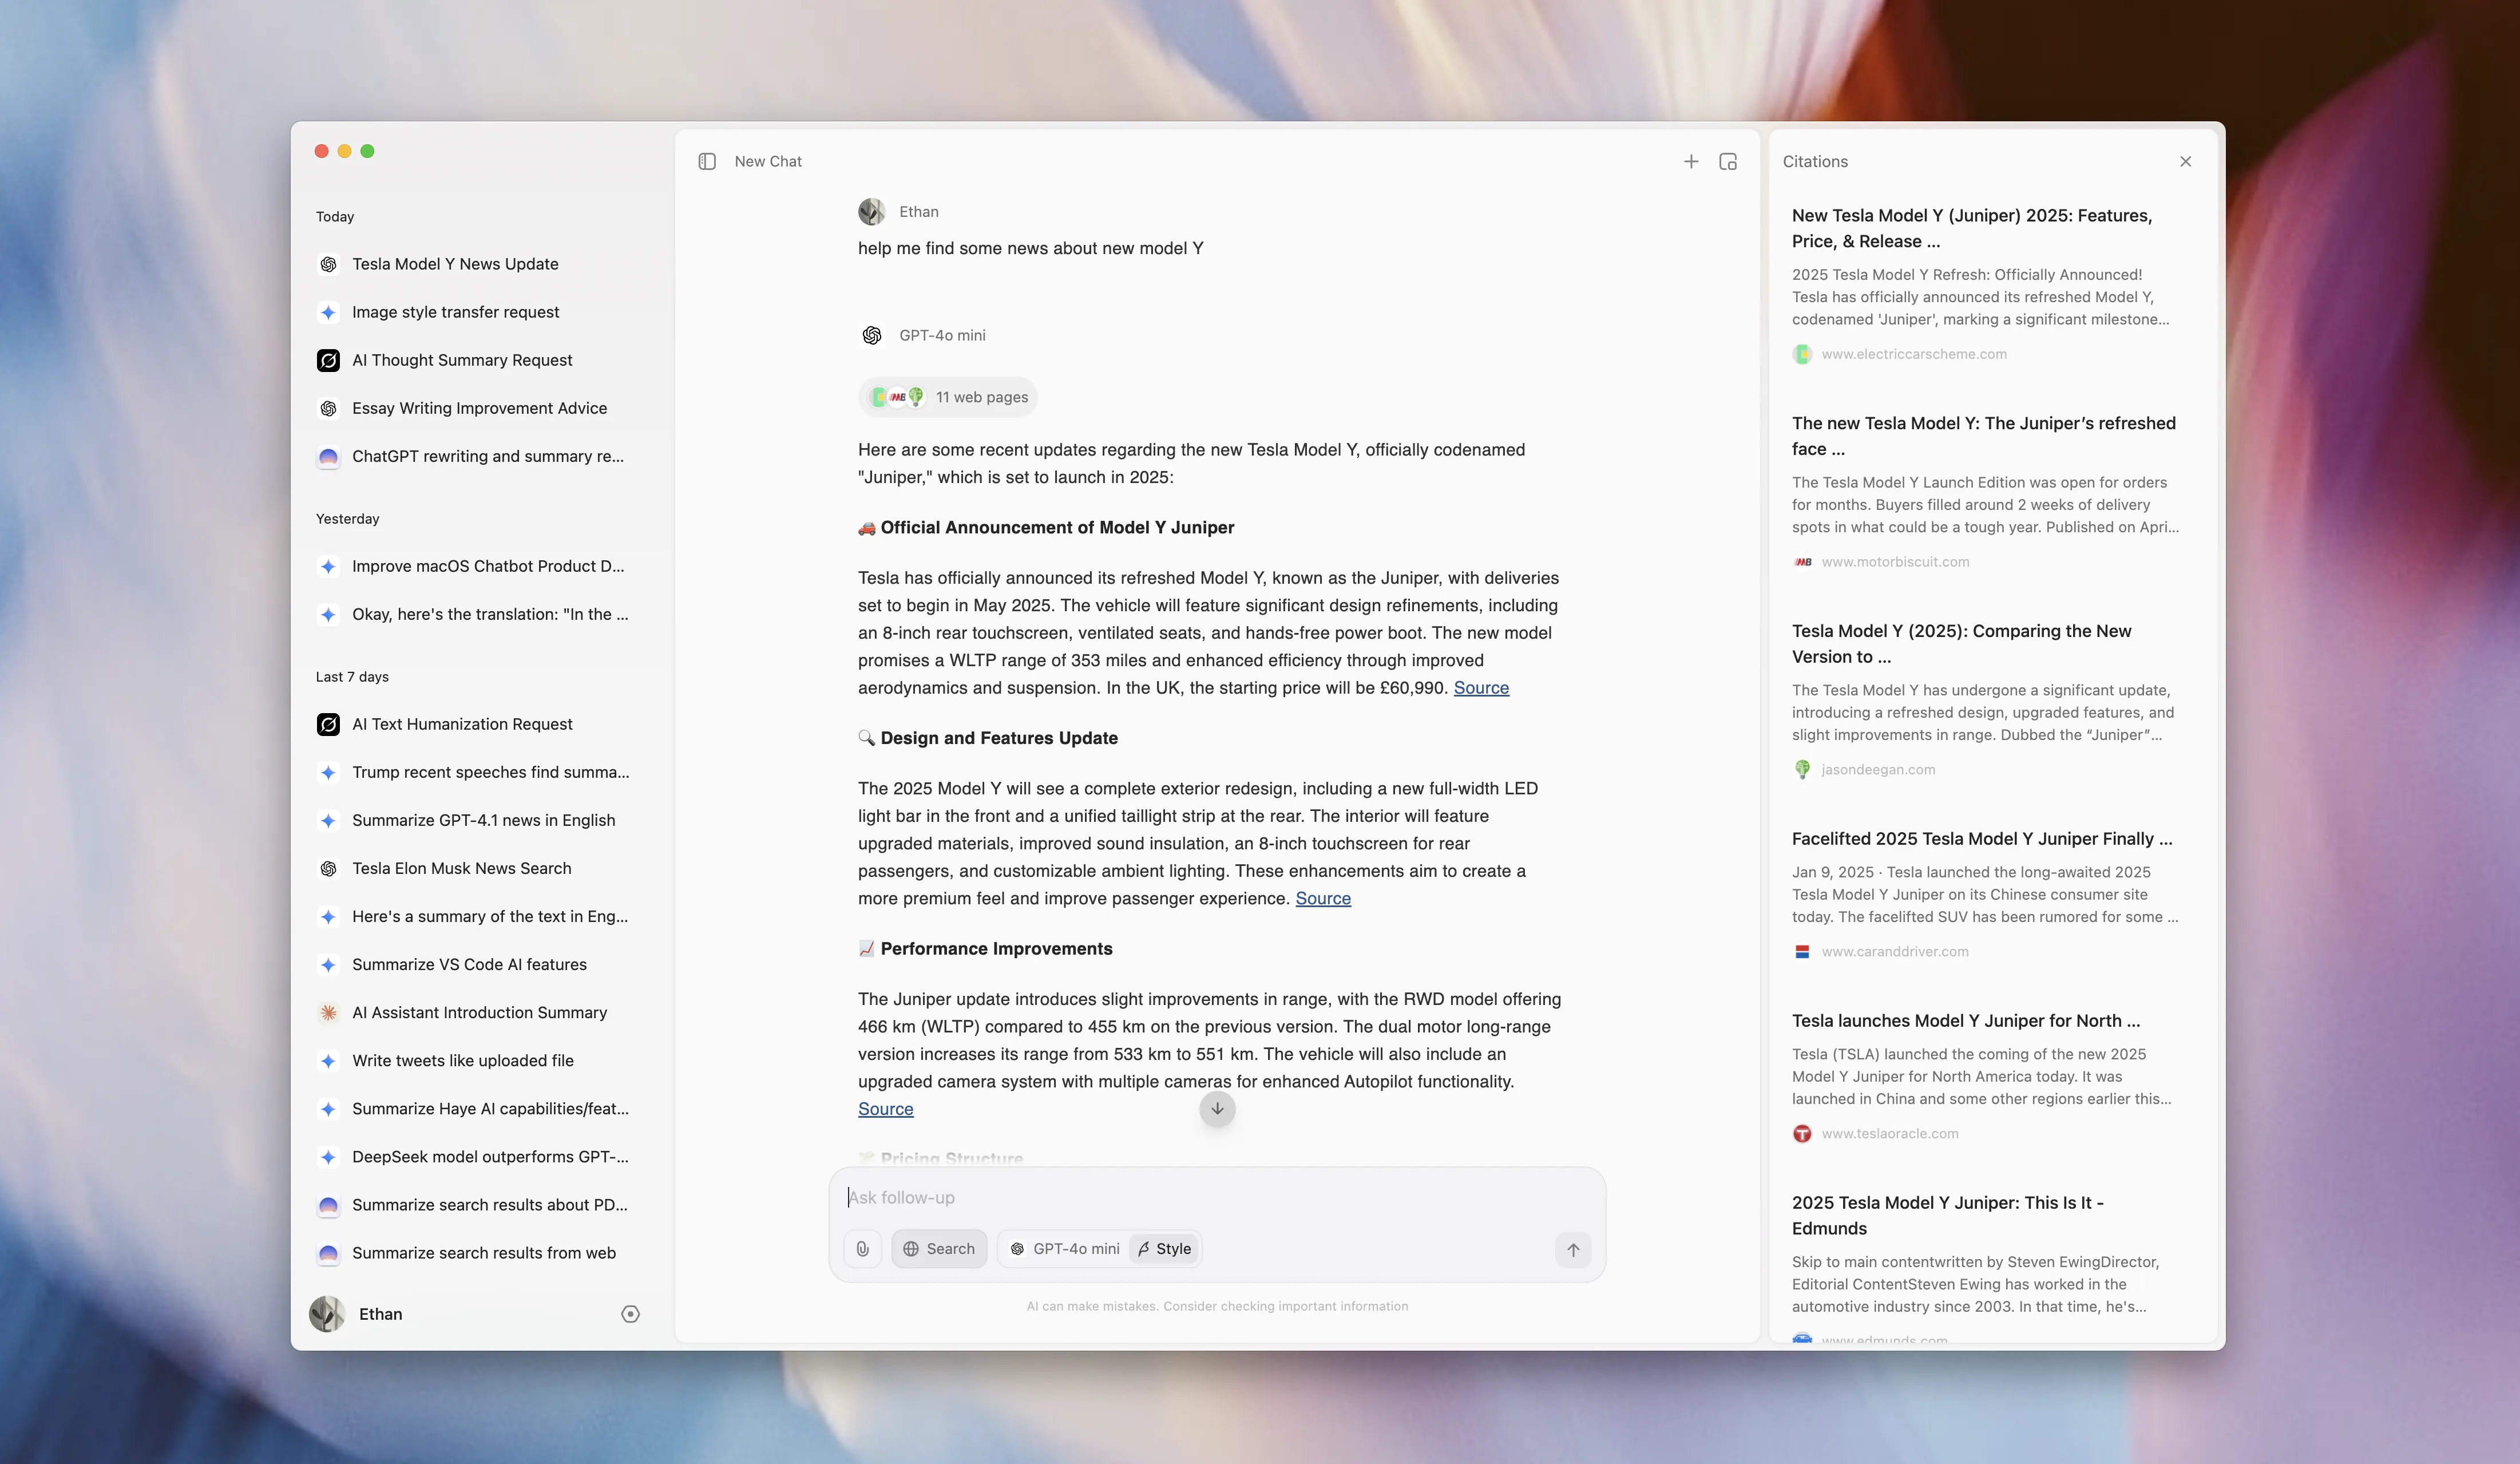Click the plus icon for new chat
Image resolution: width=2520 pixels, height=1464 pixels.
(1690, 161)
